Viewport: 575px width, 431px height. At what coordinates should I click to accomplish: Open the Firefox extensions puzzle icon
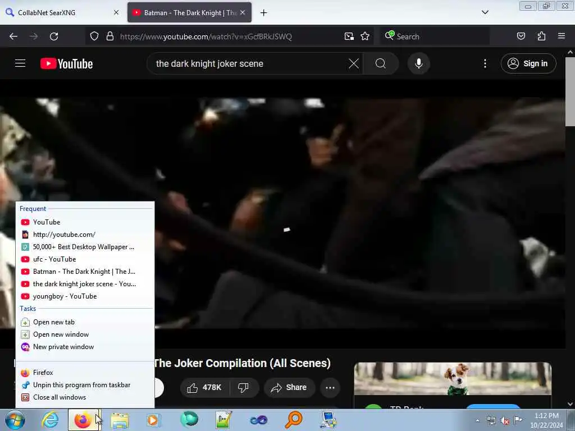[541, 36]
